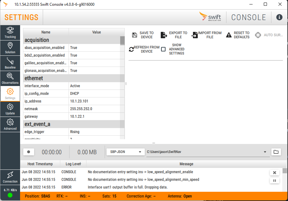Click the SAVE TO DEVICE label
Image resolution: width=288 pixels, height=201 pixels.
click(147, 35)
